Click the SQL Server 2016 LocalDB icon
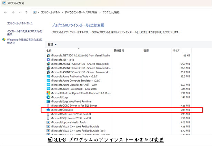 pyautogui.click(x=48, y=114)
